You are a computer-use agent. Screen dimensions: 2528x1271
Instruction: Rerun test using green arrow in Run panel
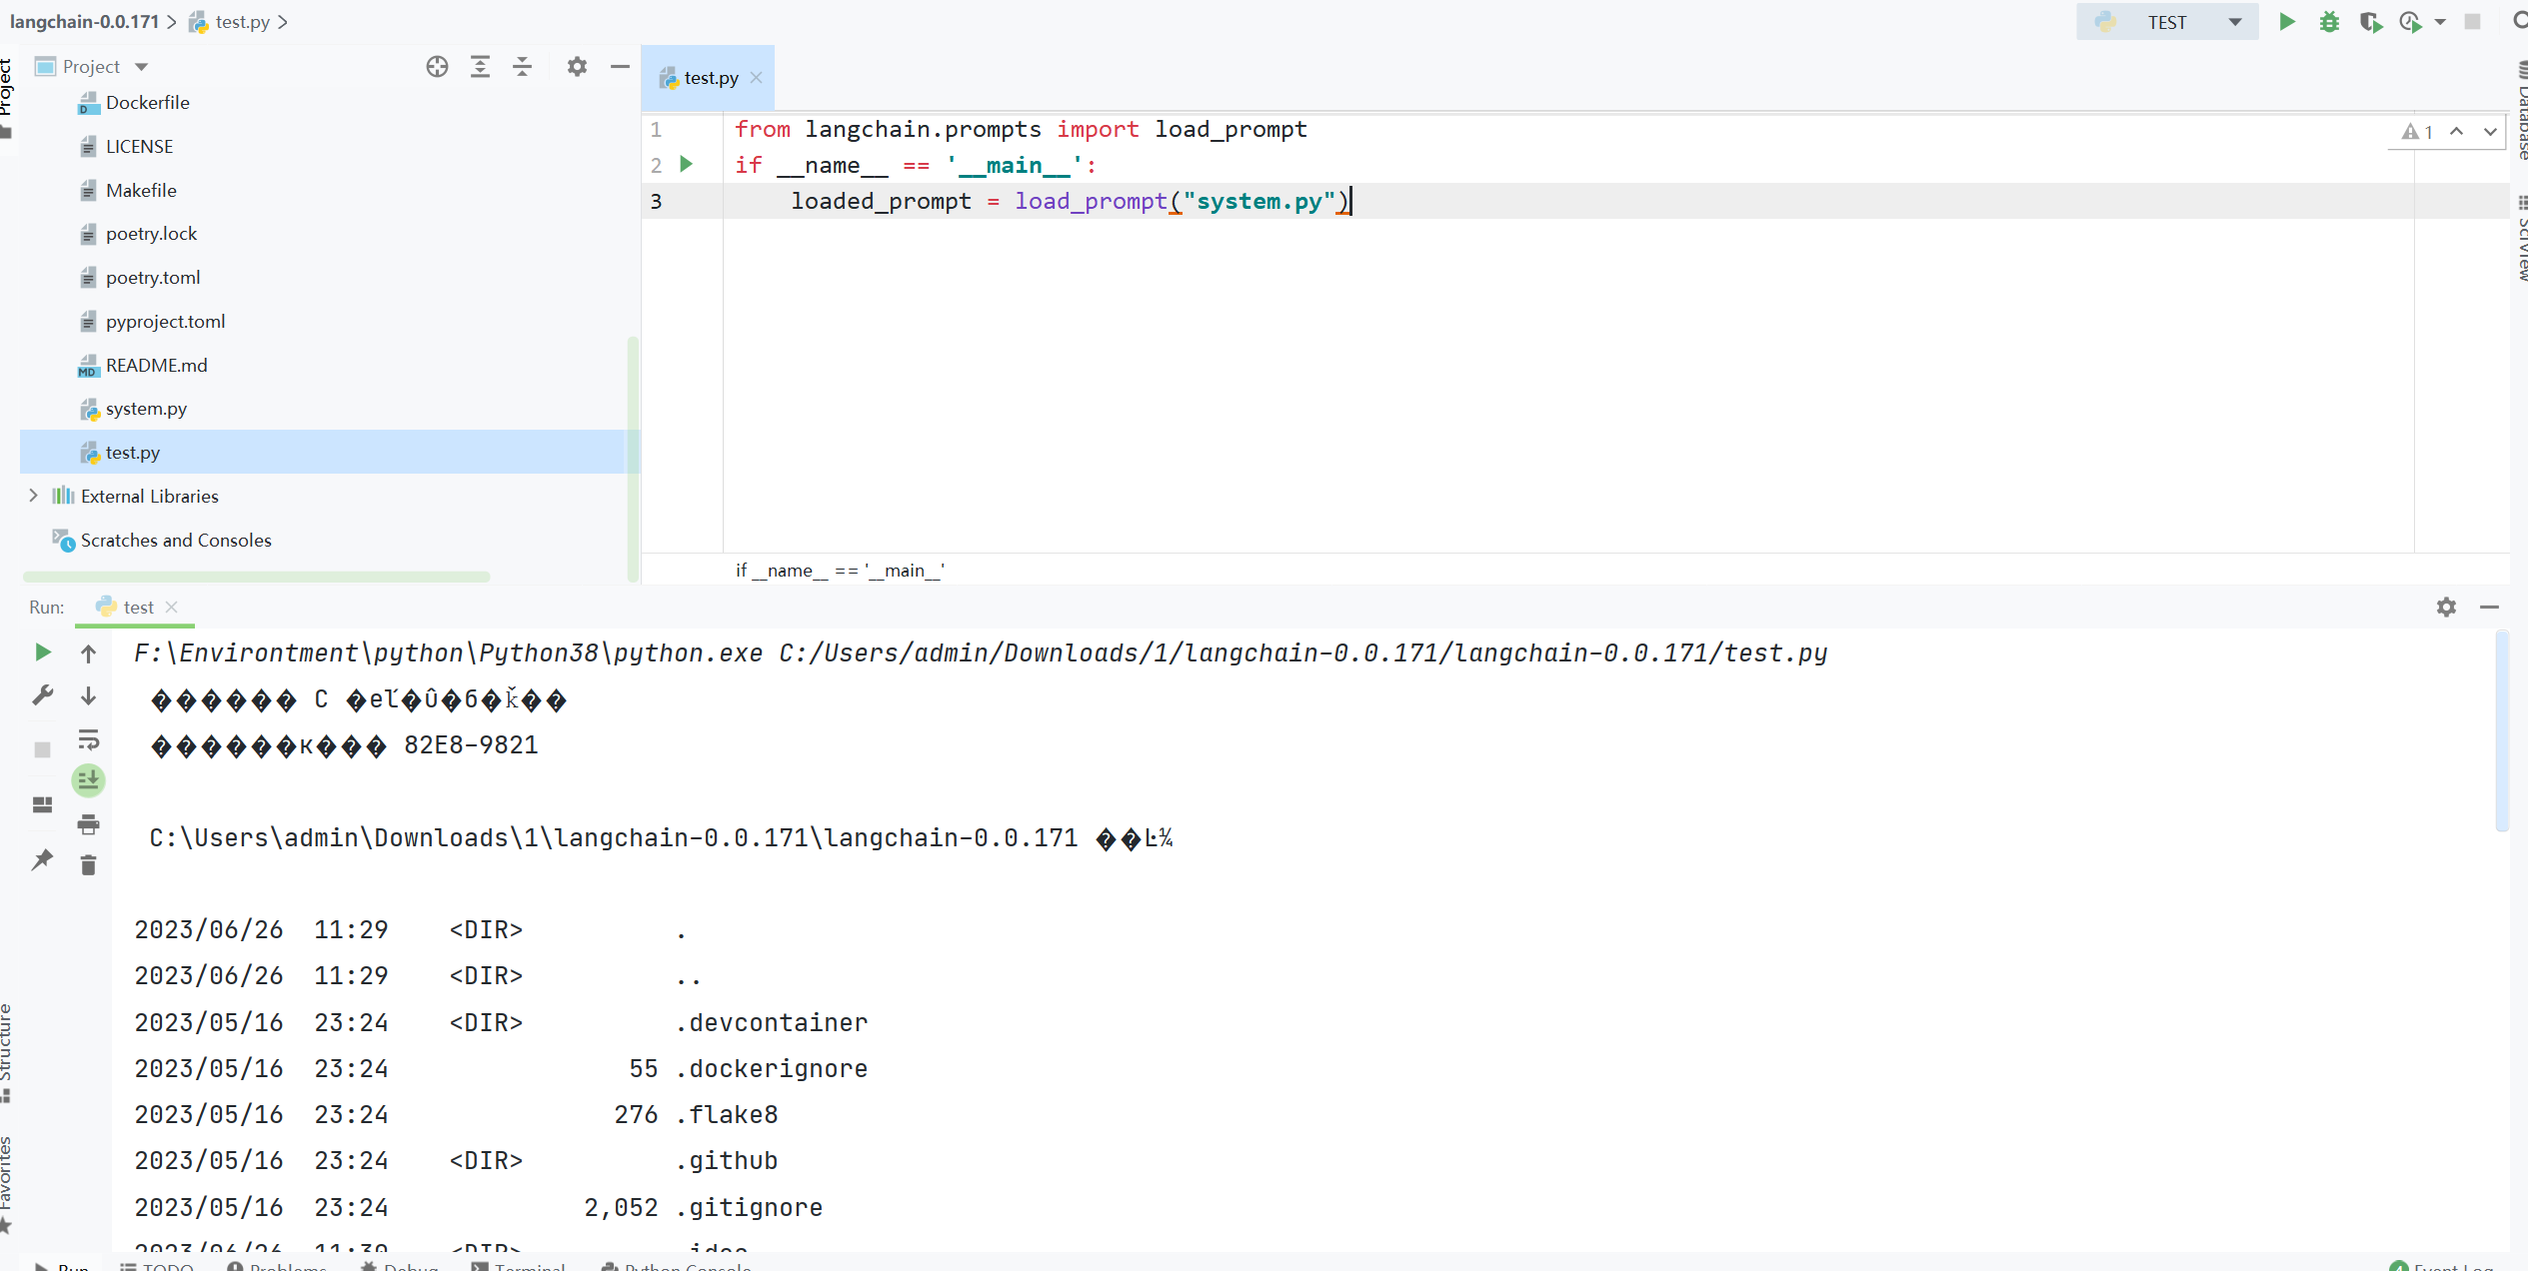(42, 652)
